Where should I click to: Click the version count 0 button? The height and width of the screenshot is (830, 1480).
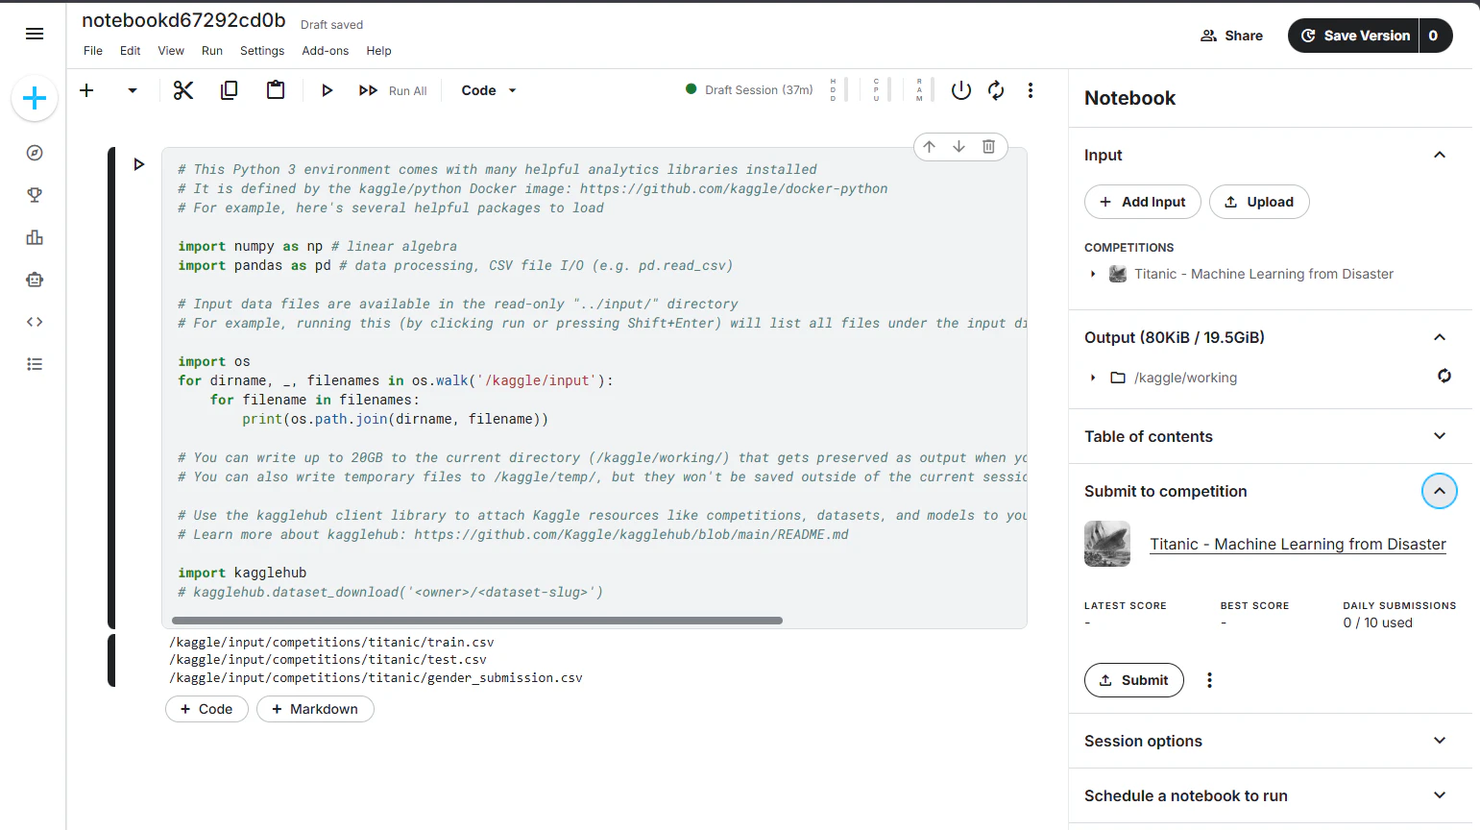[1434, 36]
